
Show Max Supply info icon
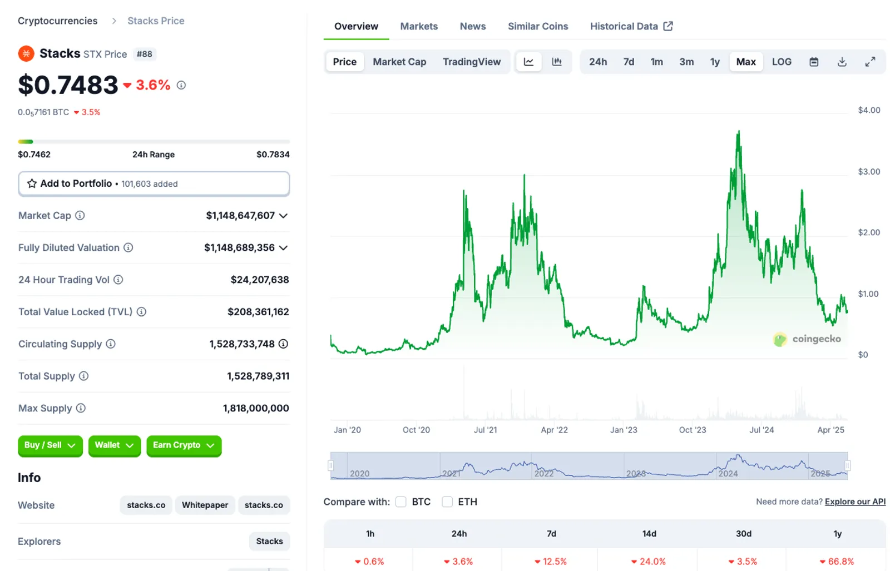(x=81, y=408)
